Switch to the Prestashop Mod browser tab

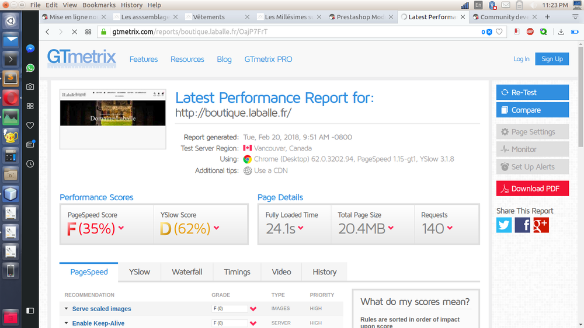tap(361, 17)
